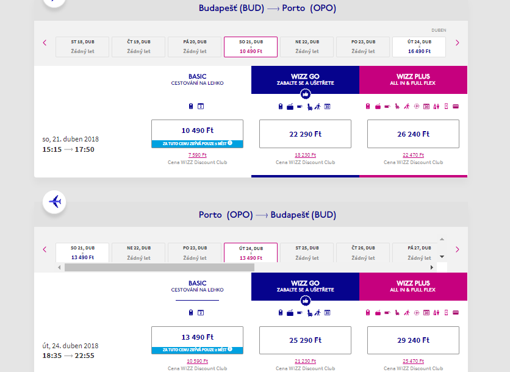Image resolution: width=510 pixels, height=372 pixels.
Task: Choose return WIZZ PLUS fare 29 240 Ft
Action: coord(413,340)
